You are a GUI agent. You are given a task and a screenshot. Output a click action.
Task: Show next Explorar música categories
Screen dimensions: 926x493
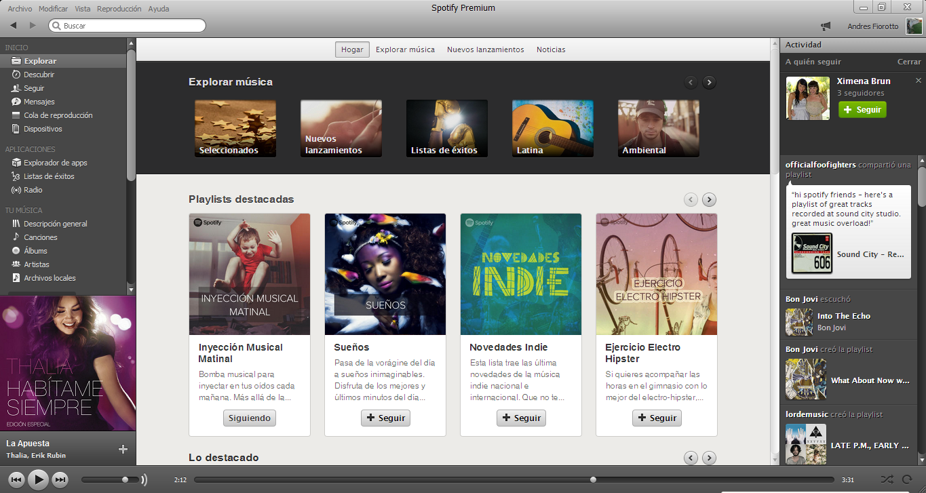pos(709,83)
